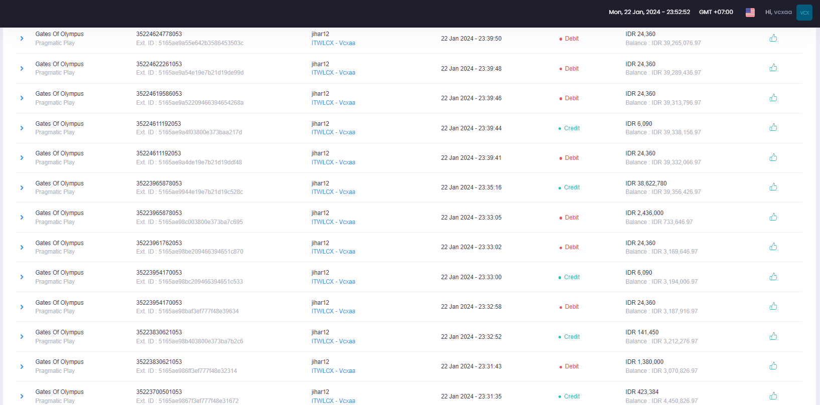This screenshot has width=820, height=405.
Task: Click thumbs-up icon in the 23:32:58 Debit row
Action: point(773,306)
